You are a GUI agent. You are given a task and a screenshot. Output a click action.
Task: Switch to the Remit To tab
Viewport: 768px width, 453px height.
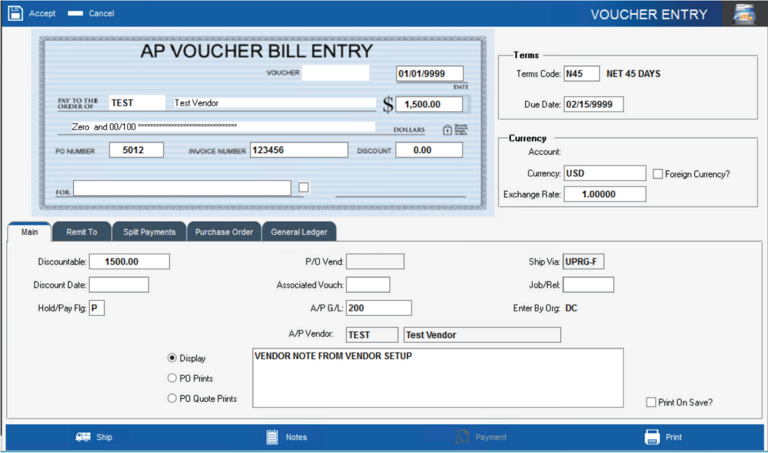coord(81,231)
